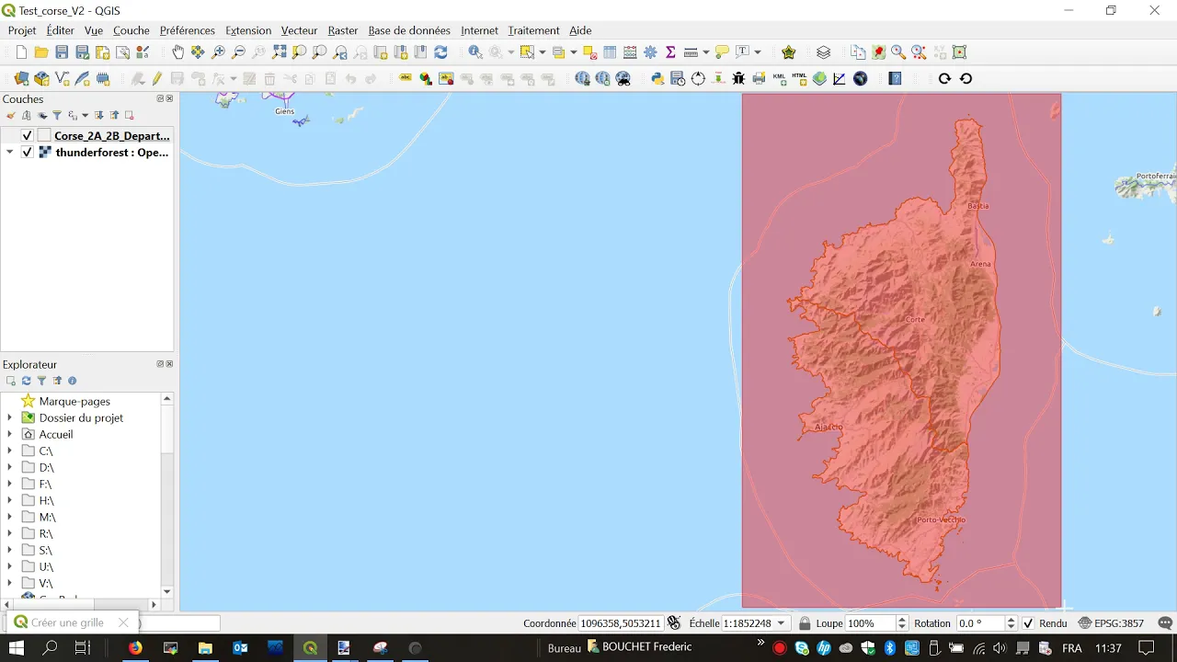
Task: Click the Rotation value field
Action: (980, 623)
